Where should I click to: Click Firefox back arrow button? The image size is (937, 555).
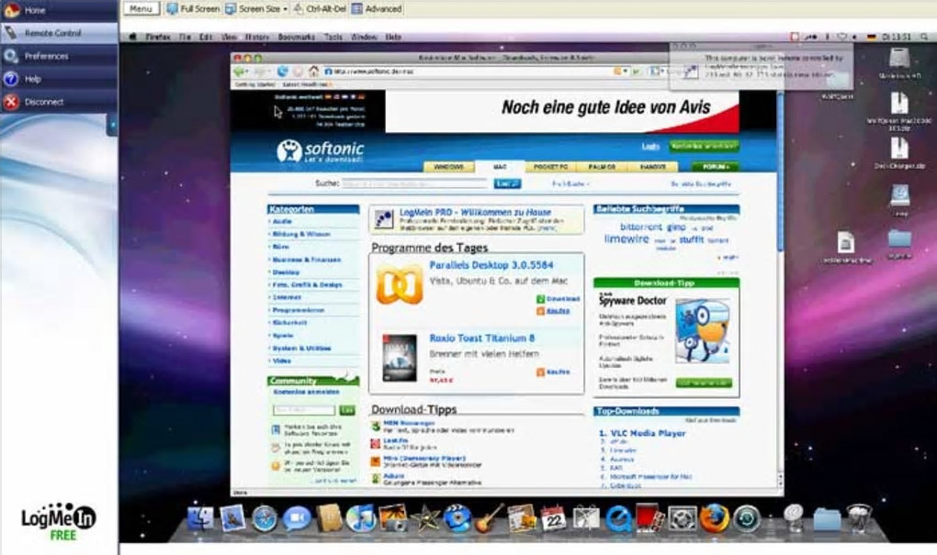click(x=241, y=72)
